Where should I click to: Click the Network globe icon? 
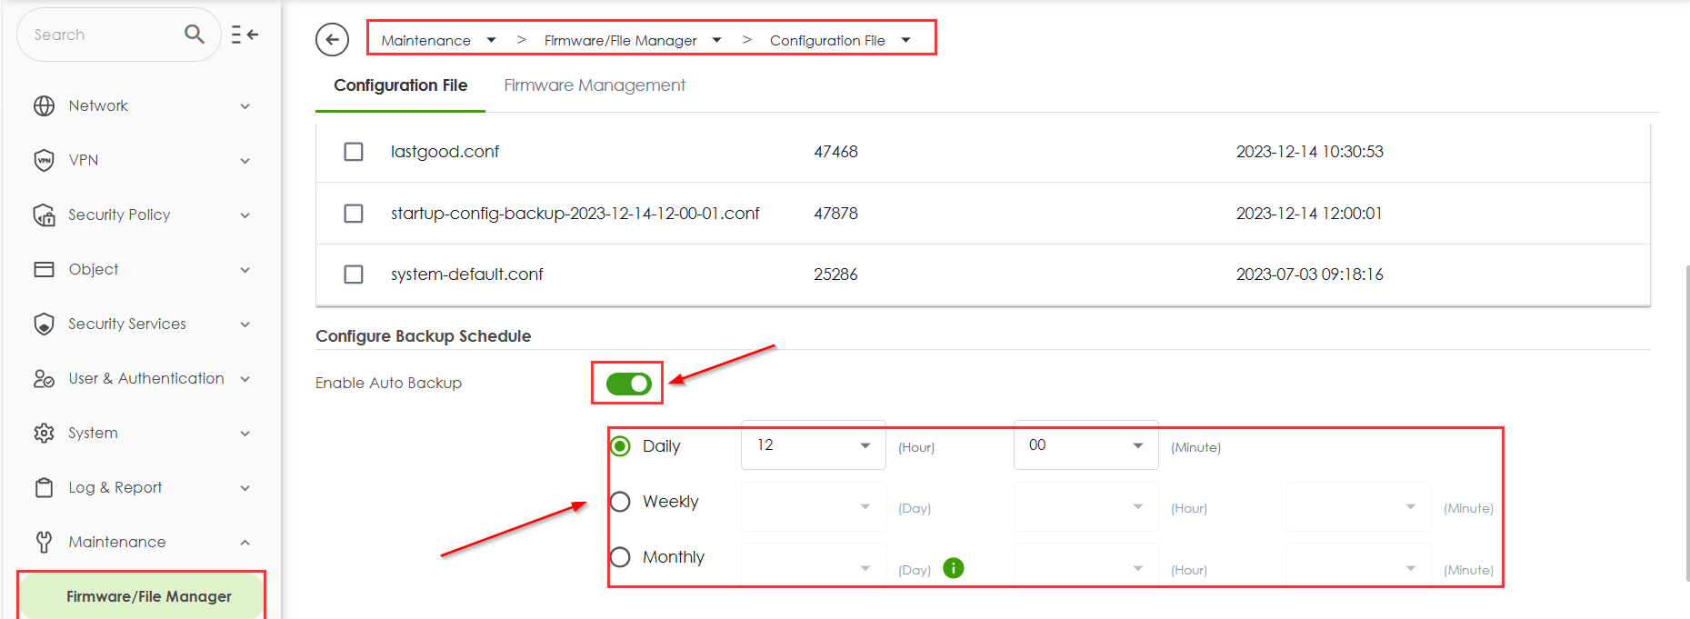(x=44, y=106)
